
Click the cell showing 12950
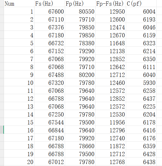(x=111, y=11)
